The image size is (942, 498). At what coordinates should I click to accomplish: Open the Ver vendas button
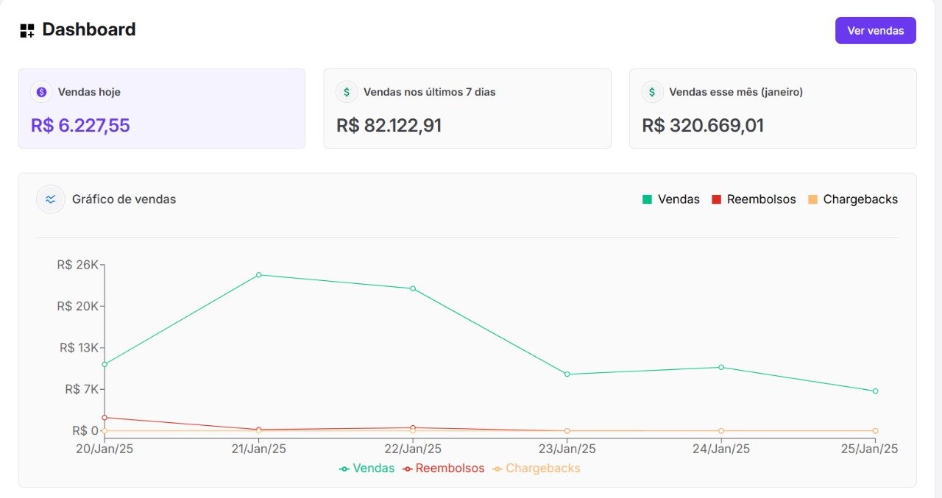point(875,30)
